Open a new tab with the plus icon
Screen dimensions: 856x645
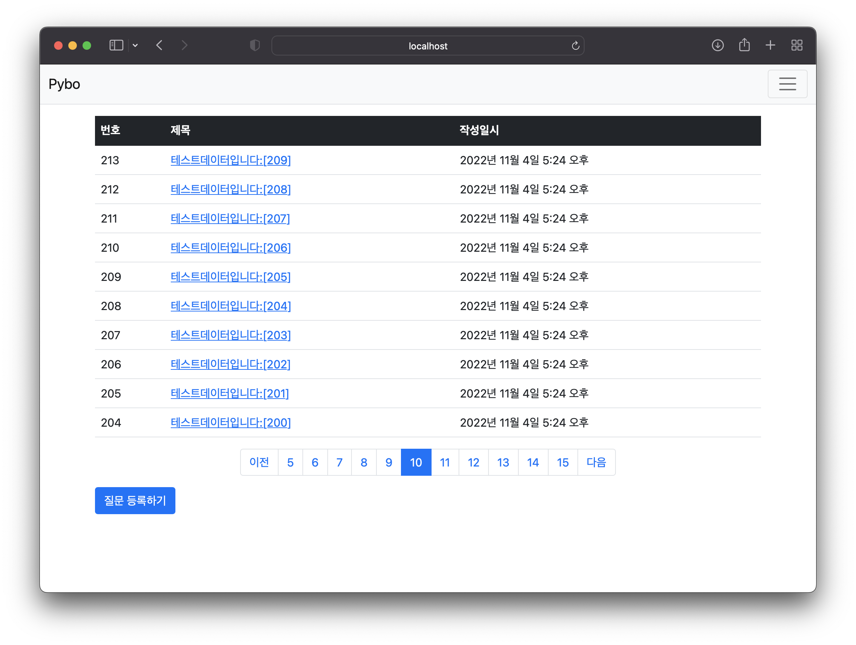pyautogui.click(x=770, y=46)
